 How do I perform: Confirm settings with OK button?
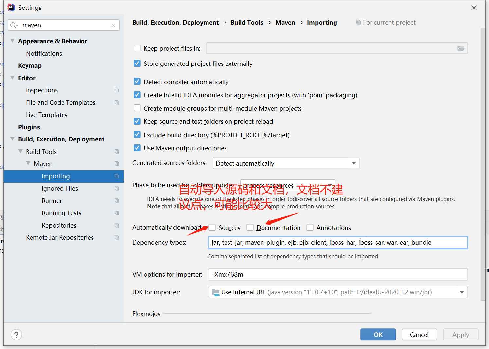point(378,335)
